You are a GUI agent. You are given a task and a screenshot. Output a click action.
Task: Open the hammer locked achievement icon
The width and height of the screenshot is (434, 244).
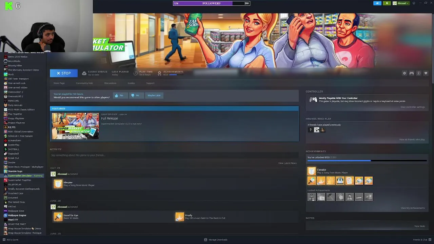click(330, 197)
